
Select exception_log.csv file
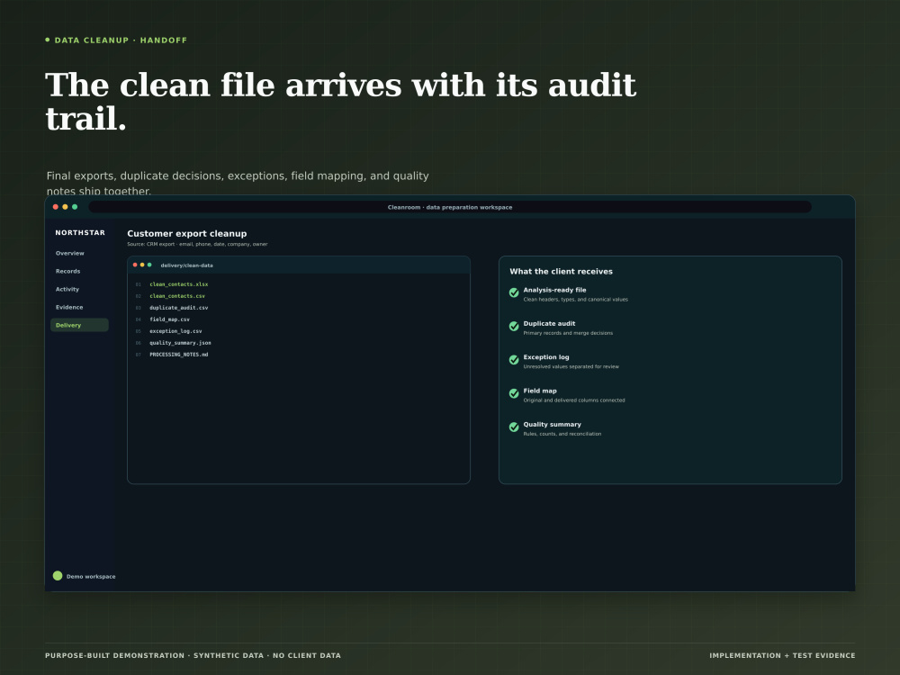click(175, 330)
